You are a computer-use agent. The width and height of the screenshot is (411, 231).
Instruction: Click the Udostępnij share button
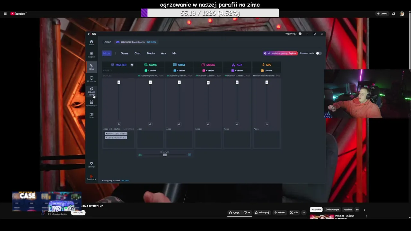(262, 212)
